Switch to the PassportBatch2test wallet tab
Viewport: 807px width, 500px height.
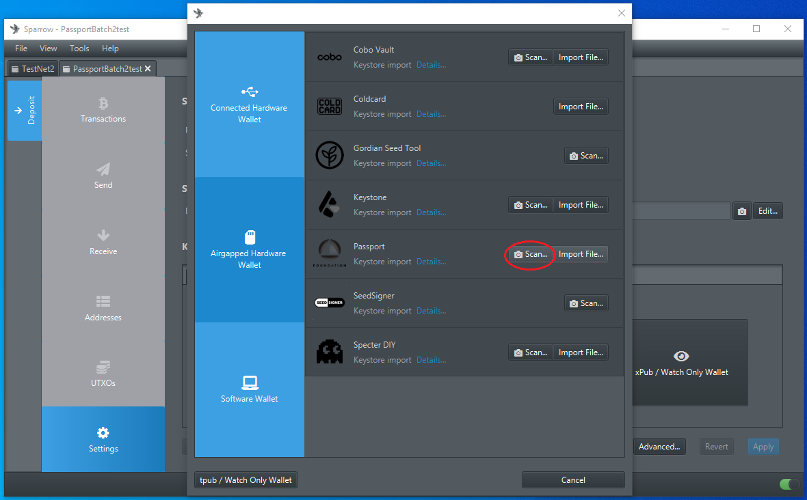pos(107,69)
